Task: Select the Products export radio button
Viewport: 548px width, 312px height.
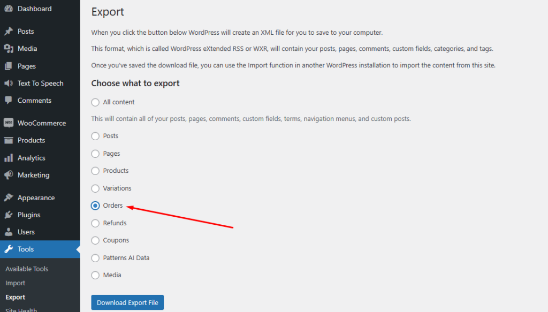Action: [x=95, y=171]
